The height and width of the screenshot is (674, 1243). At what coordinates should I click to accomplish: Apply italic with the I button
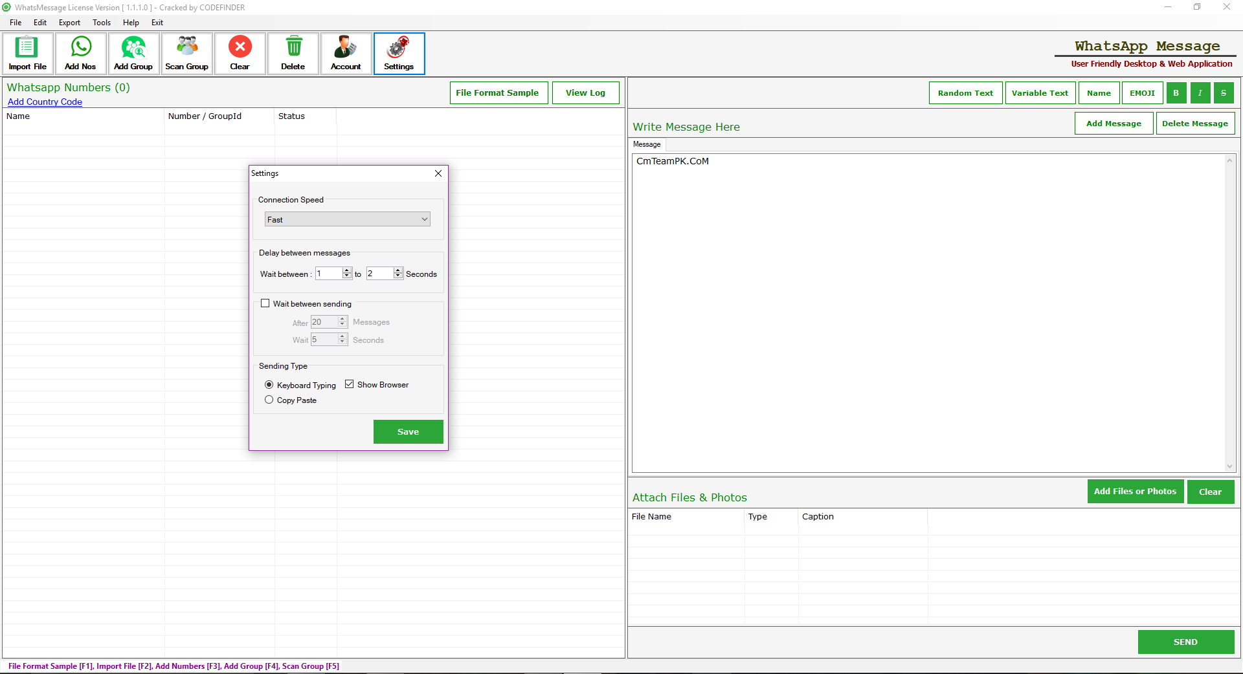pos(1200,93)
